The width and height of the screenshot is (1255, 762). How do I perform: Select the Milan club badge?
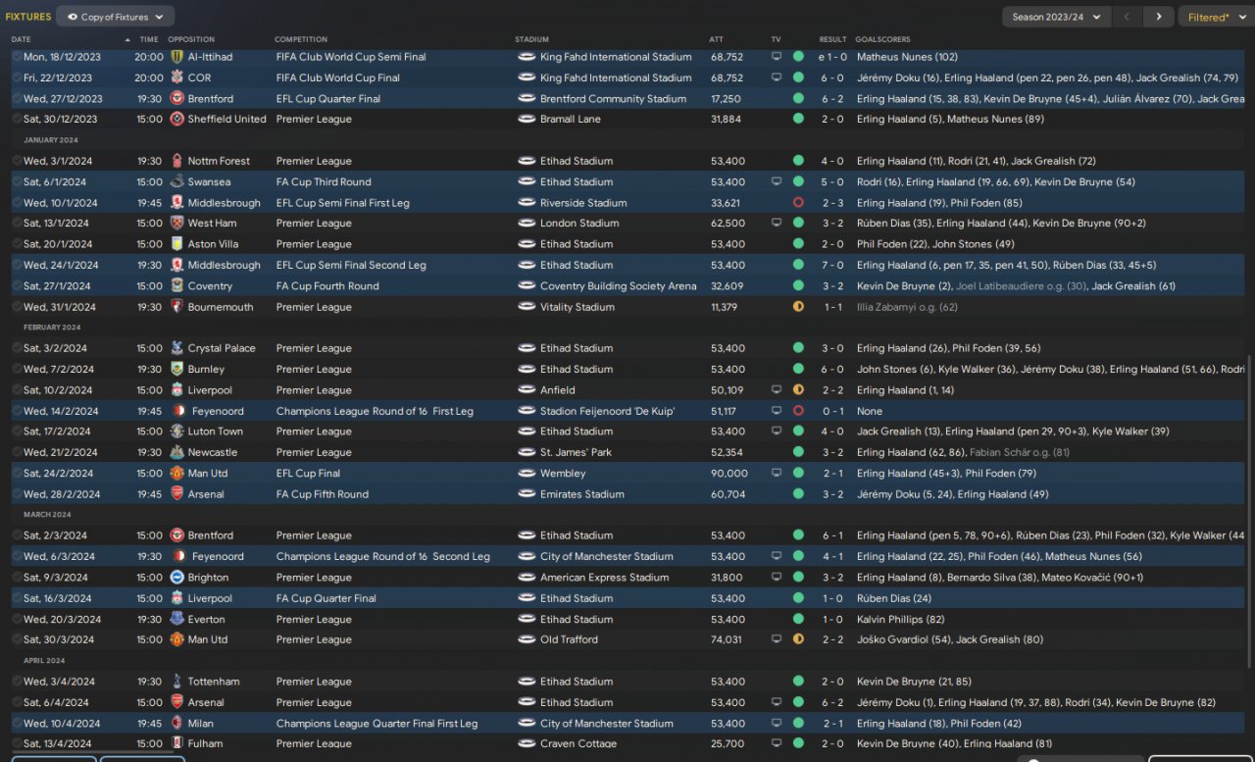(177, 724)
